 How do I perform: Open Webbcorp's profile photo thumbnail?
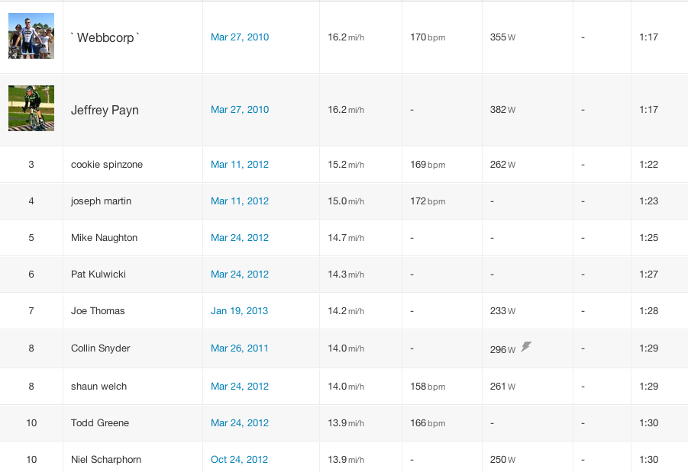(31, 36)
